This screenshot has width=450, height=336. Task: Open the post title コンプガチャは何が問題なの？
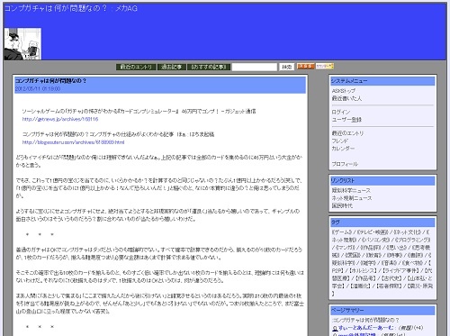pos(50,81)
